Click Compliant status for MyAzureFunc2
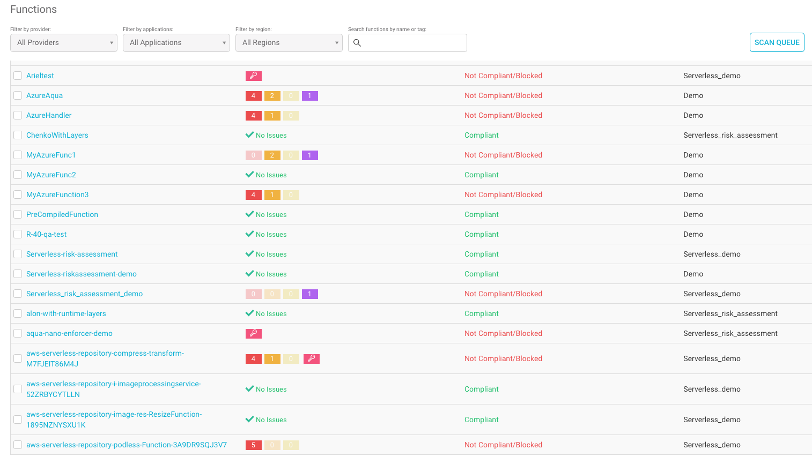This screenshot has height=457, width=812. [482, 175]
